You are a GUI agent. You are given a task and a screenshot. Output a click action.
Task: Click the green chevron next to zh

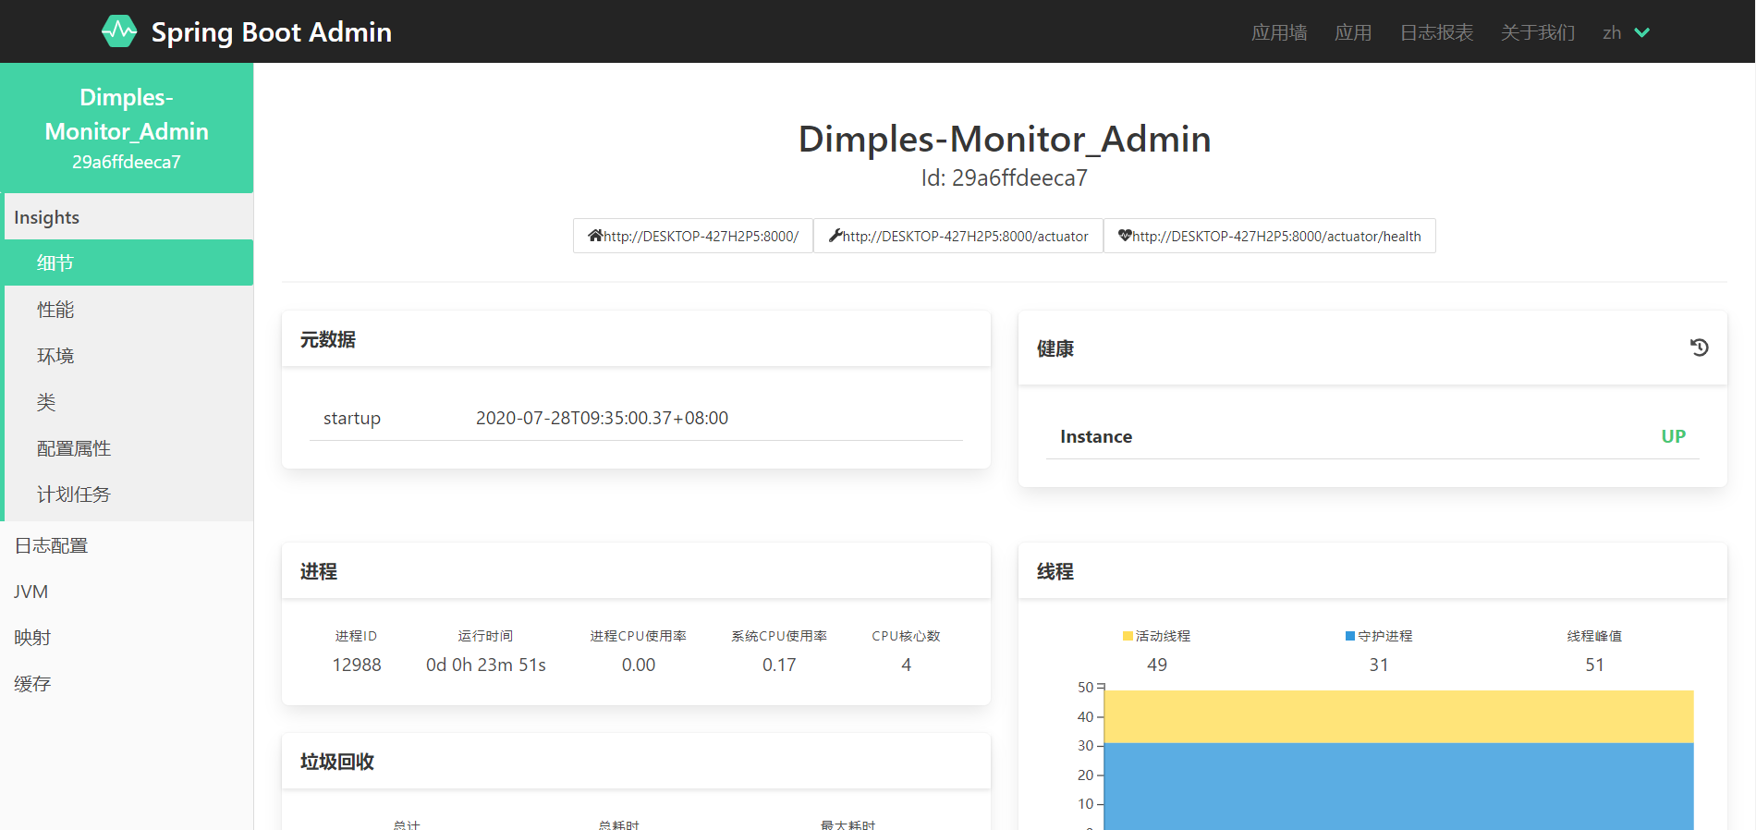click(1642, 32)
